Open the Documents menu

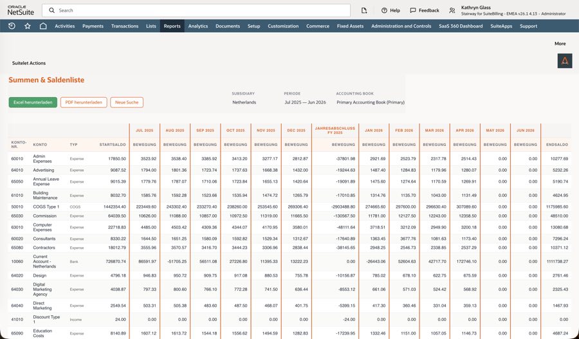tap(228, 26)
